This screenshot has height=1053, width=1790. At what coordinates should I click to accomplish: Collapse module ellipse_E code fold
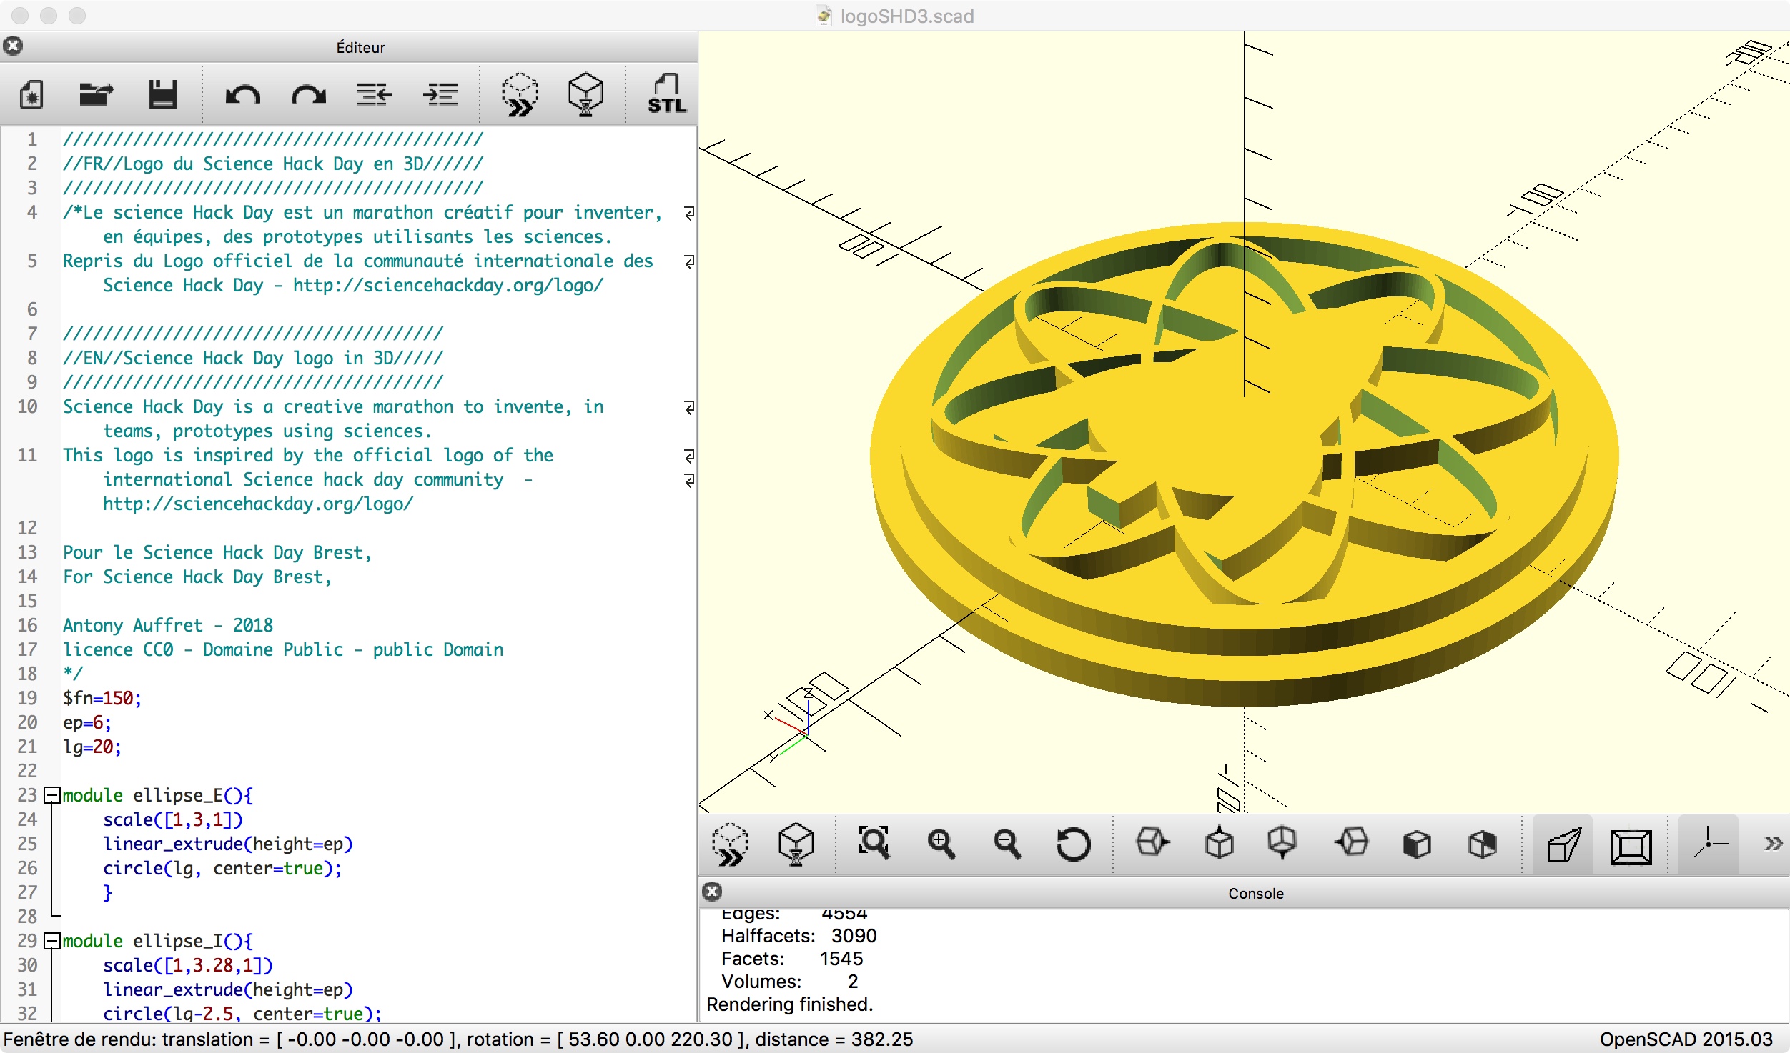tap(51, 795)
